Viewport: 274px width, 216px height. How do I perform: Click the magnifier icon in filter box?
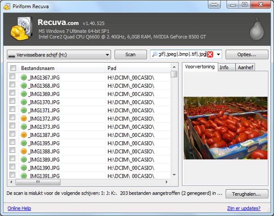[x=154, y=55]
